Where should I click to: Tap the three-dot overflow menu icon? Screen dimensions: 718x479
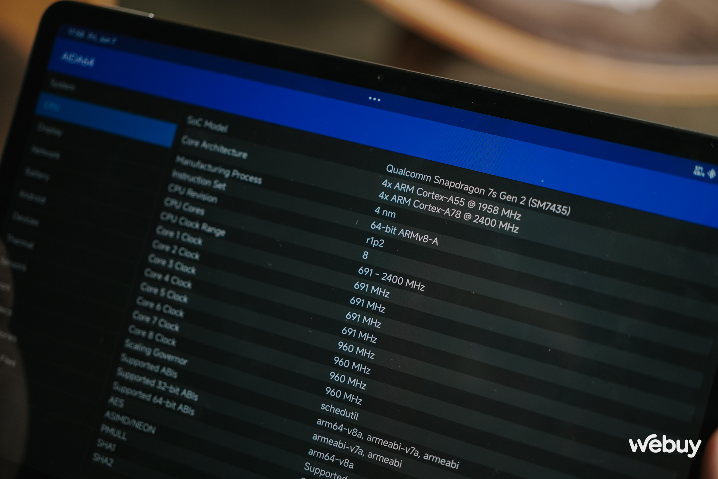click(374, 99)
